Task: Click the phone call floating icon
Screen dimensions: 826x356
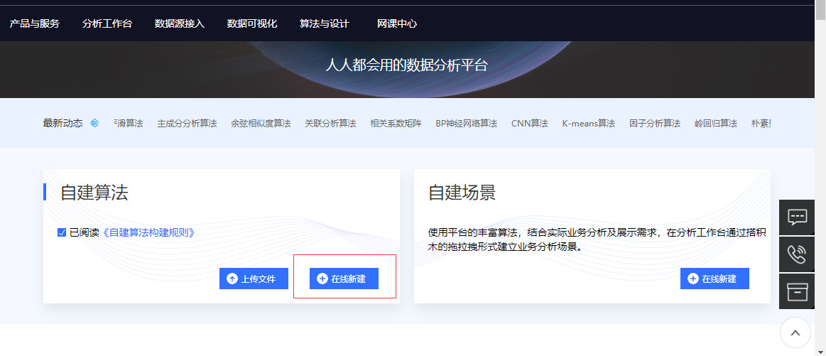Action: coord(796,254)
